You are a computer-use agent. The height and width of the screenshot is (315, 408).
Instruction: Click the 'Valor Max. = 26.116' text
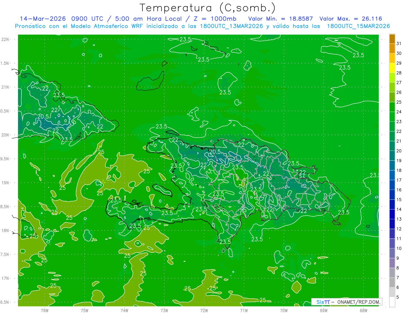click(x=351, y=19)
